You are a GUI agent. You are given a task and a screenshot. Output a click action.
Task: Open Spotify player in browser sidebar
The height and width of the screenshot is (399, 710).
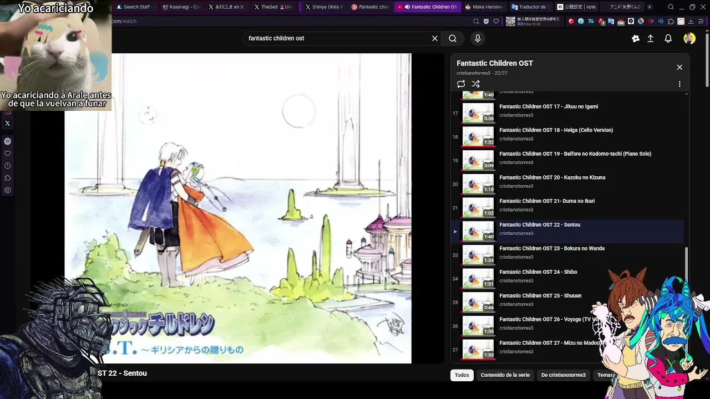[7, 141]
